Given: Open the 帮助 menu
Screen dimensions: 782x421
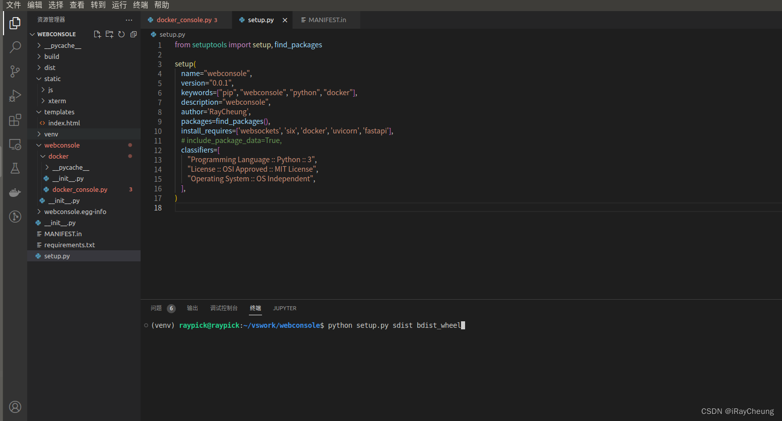Looking at the screenshot, I should pyautogui.click(x=162, y=5).
